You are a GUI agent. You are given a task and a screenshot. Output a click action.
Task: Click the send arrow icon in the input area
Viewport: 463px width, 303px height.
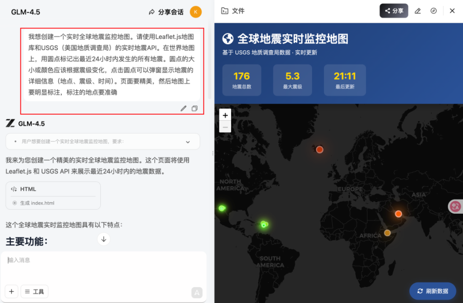pos(197,292)
